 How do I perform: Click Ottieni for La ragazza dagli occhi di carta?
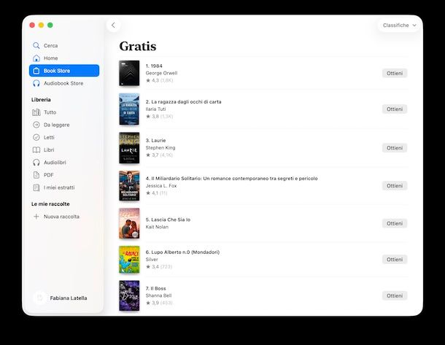tap(395, 109)
